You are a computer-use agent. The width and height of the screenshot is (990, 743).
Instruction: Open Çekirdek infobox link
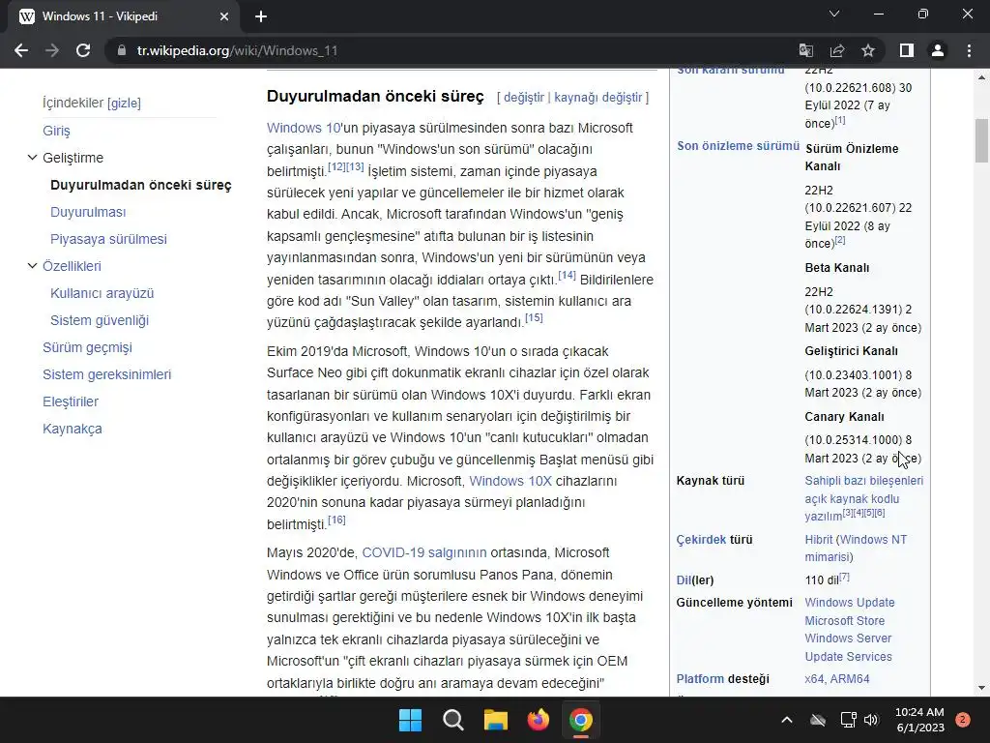tap(701, 540)
